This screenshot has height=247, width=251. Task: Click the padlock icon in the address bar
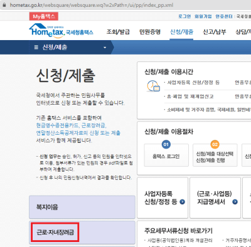pos(4,5)
